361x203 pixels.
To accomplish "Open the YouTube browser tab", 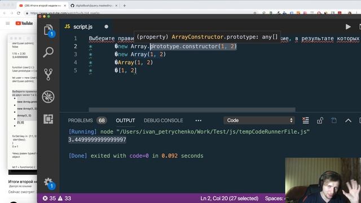I will point(42,6).
